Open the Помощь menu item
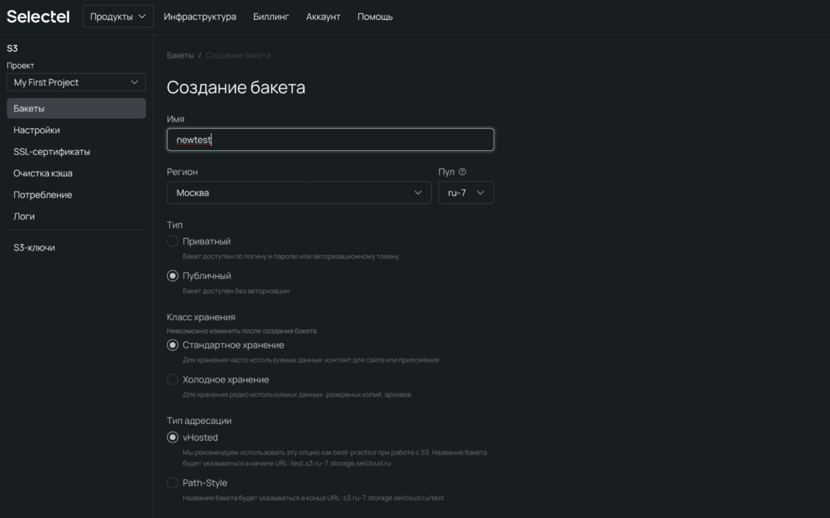The image size is (830, 518). tap(375, 17)
